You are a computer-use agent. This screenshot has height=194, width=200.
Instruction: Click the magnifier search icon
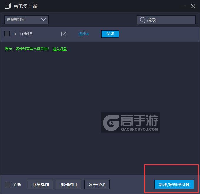[142, 20]
